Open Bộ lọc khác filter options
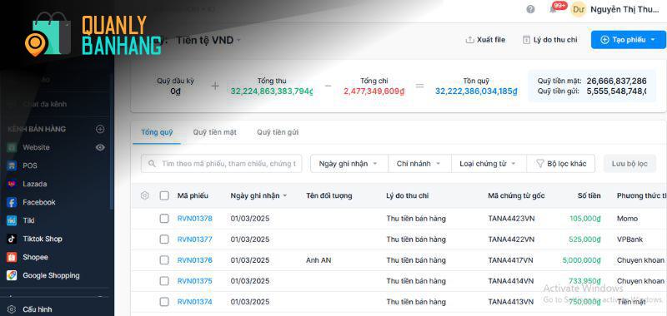This screenshot has width=667, height=316. (x=560, y=164)
